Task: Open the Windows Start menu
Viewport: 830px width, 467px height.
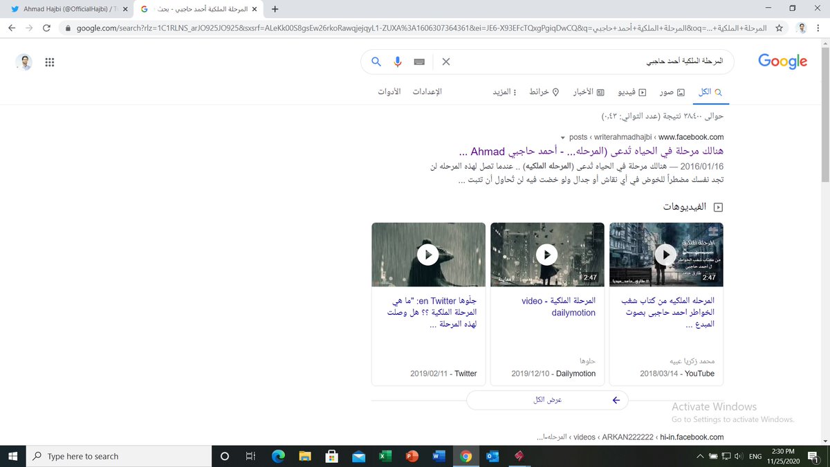Action: [12, 456]
